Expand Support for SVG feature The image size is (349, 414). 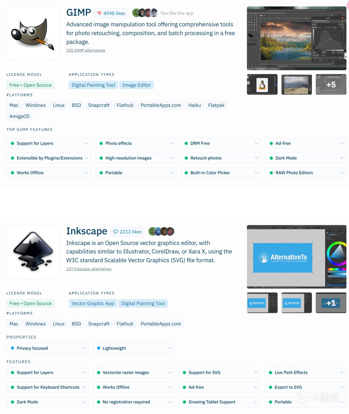coord(219,372)
